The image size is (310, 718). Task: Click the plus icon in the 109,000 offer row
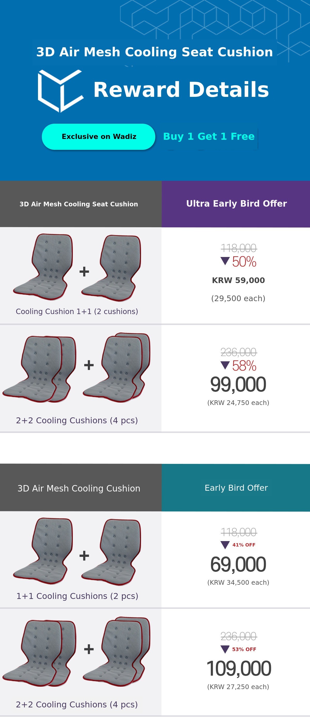89,649
